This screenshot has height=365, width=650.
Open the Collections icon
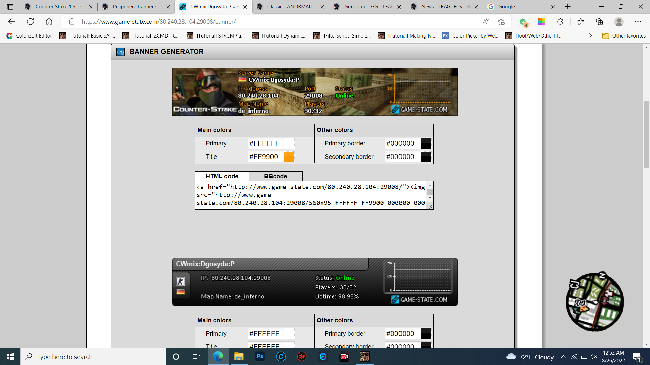pos(599,22)
